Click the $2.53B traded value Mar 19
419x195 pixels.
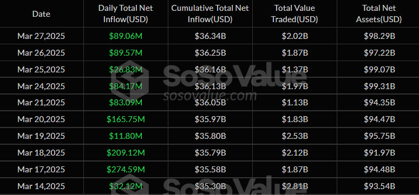pos(294,136)
